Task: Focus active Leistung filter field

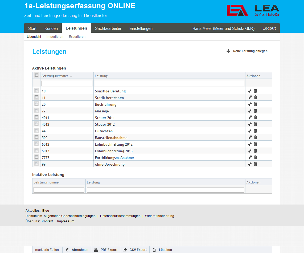Action: click(169, 83)
